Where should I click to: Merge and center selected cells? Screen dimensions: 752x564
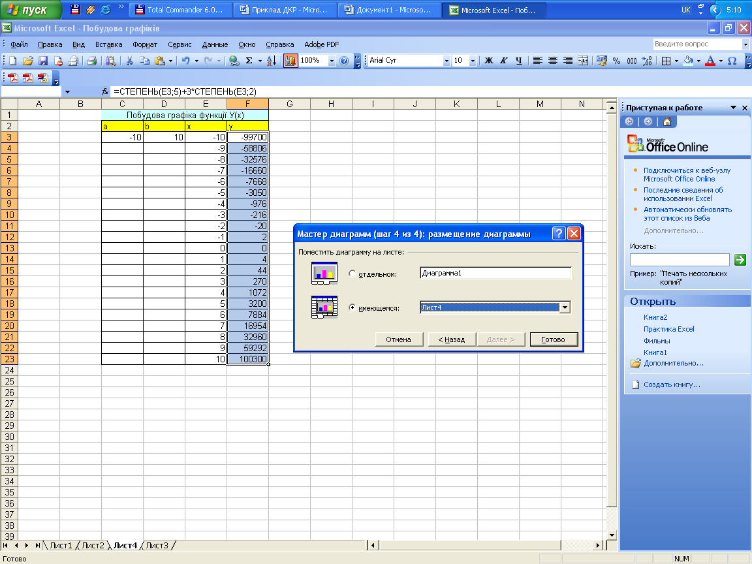click(583, 61)
